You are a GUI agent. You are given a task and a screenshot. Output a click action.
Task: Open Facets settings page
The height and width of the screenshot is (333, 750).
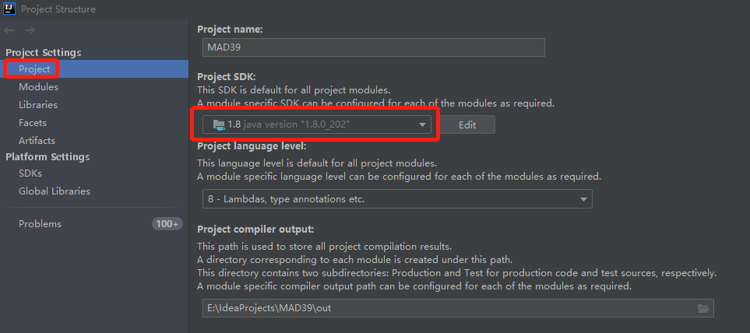click(33, 123)
